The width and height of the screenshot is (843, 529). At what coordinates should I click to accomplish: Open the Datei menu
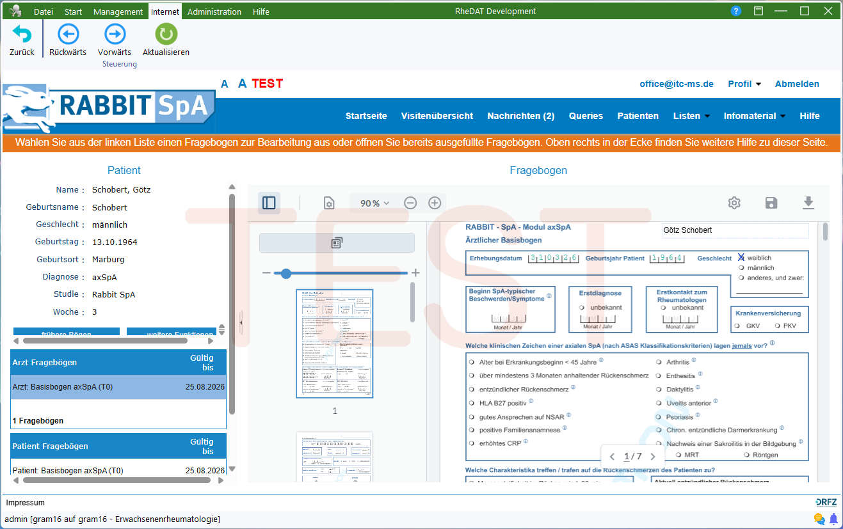44,12
